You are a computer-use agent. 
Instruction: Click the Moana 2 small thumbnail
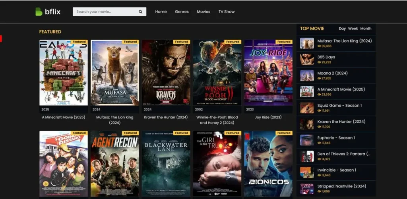[x=307, y=75]
